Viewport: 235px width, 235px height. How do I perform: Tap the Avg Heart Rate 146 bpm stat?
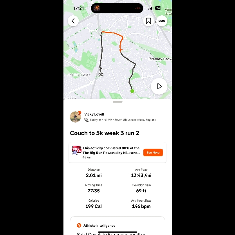pos(141,204)
